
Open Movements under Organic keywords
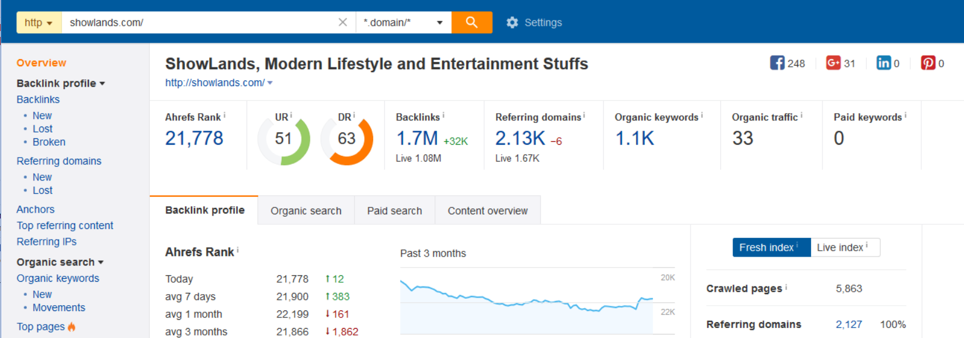(59, 308)
